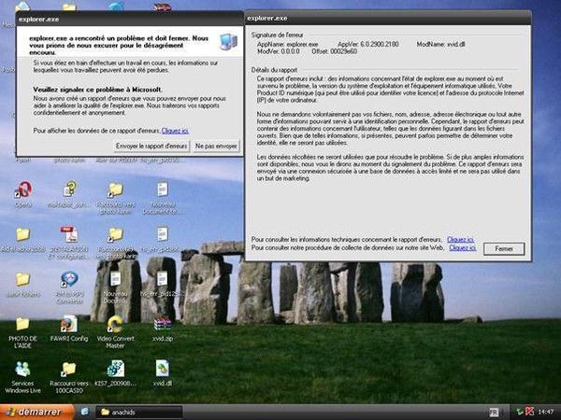Open the PDF document icon on the desktop
Image resolution: width=561 pixels, height=420 pixels.
tap(69, 234)
